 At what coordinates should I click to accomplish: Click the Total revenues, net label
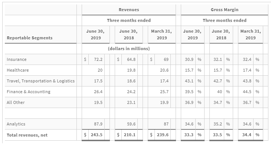tap(27, 135)
